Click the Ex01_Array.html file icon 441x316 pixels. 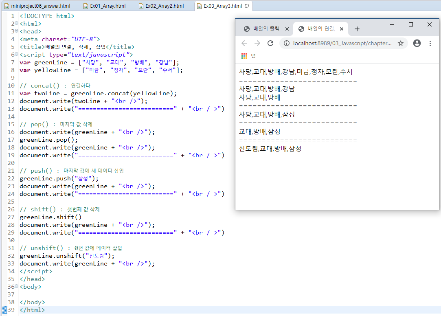point(86,6)
